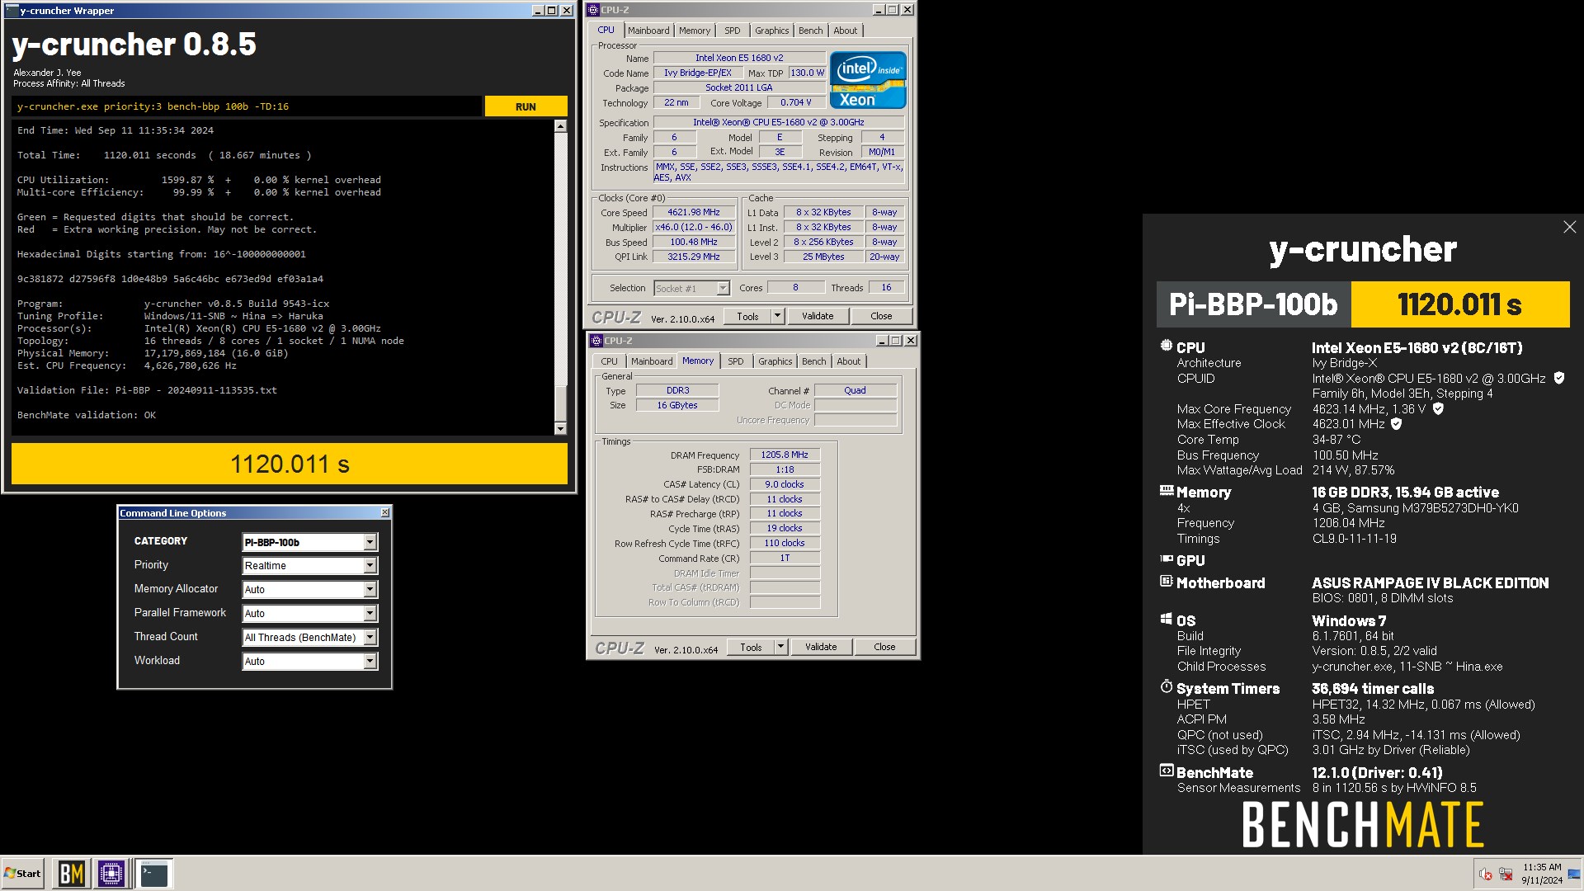Click the CPU chip icon in BenchMate panel
Image resolution: width=1584 pixels, height=891 pixels.
1166,346
